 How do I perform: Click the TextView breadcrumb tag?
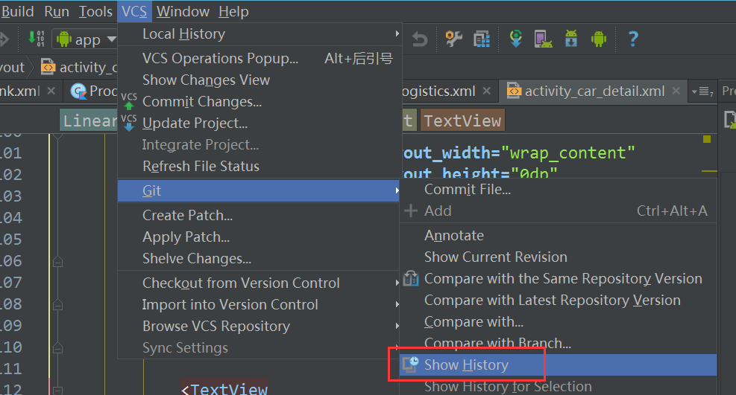pos(462,121)
